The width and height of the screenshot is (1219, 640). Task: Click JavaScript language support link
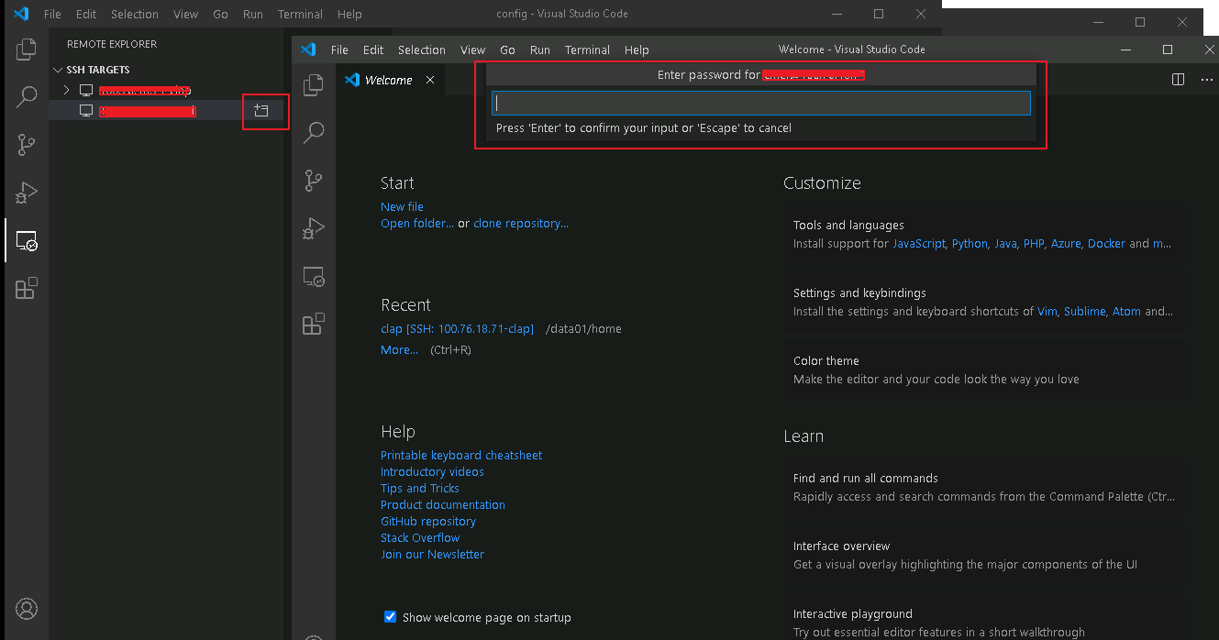919,244
